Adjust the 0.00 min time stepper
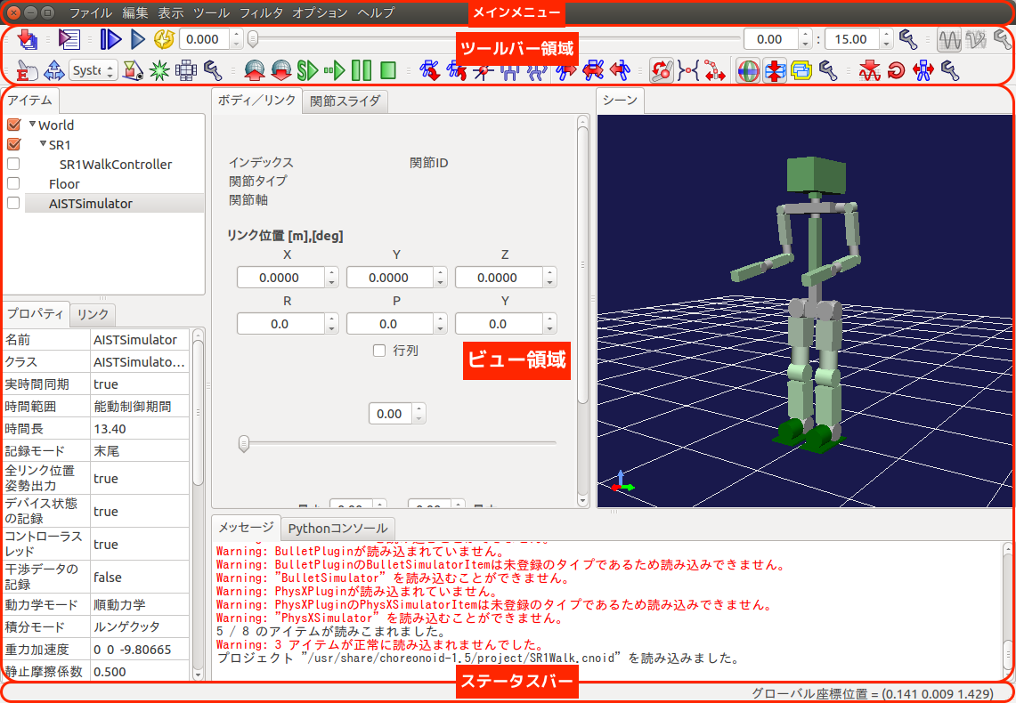Screen dimensions: 1016x703 click(x=805, y=39)
